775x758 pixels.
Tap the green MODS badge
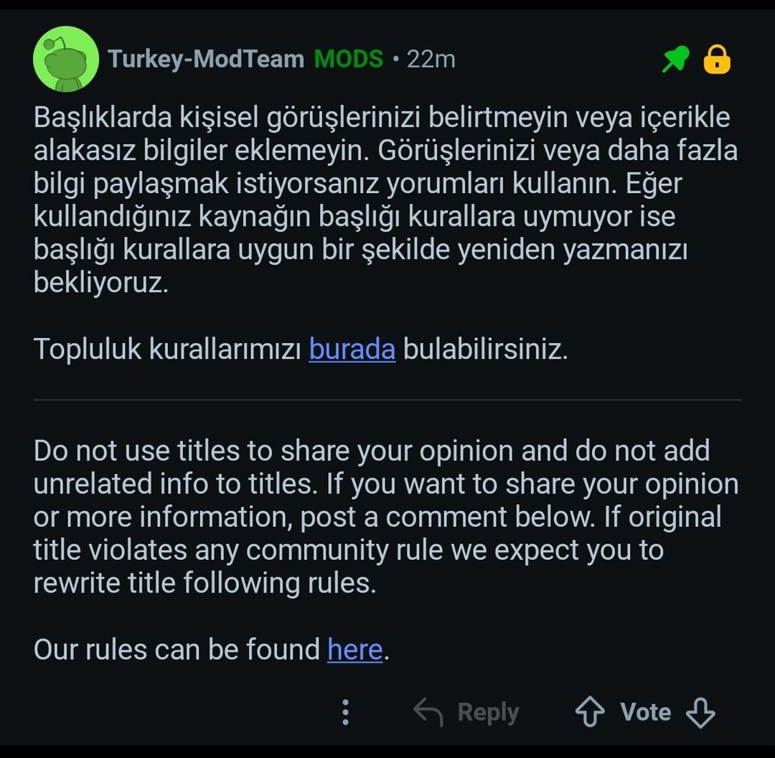pos(349,59)
